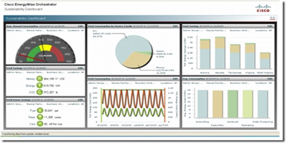Click the Fuel value 35,641 gal

tap(51, 110)
